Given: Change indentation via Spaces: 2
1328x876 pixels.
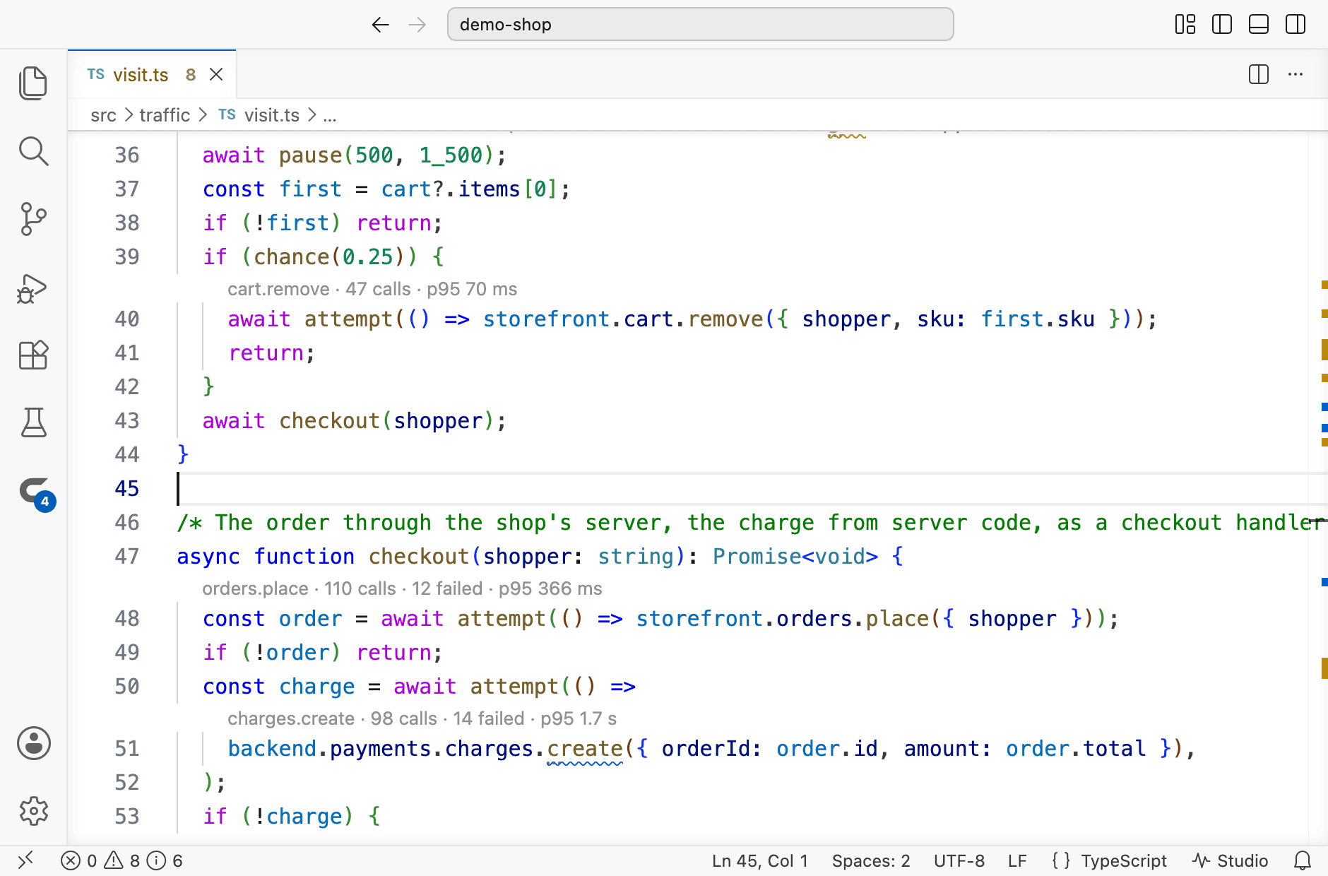Looking at the screenshot, I should coord(870,860).
